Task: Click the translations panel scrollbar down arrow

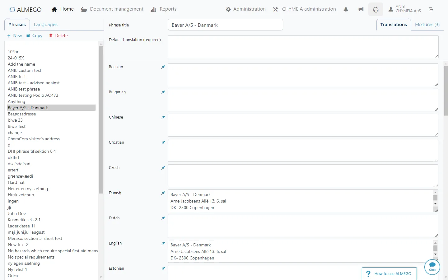Action: pyautogui.click(x=446, y=277)
